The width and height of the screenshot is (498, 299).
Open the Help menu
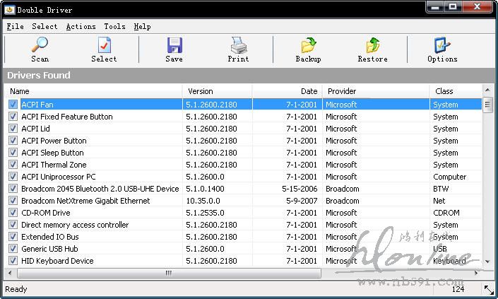142,26
